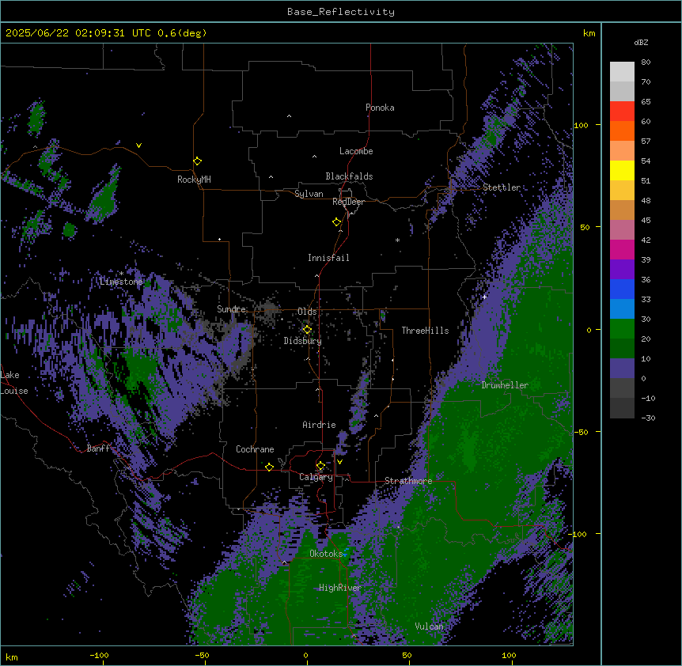Click the yellow marker west of Calgary
The width and height of the screenshot is (682, 666).
pos(269,467)
